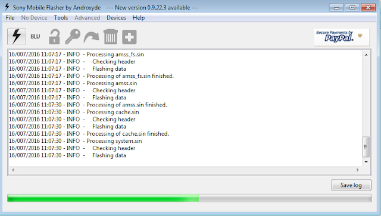The height and width of the screenshot is (216, 381).
Task: Click the log scroll up arrow
Action: tap(366, 55)
